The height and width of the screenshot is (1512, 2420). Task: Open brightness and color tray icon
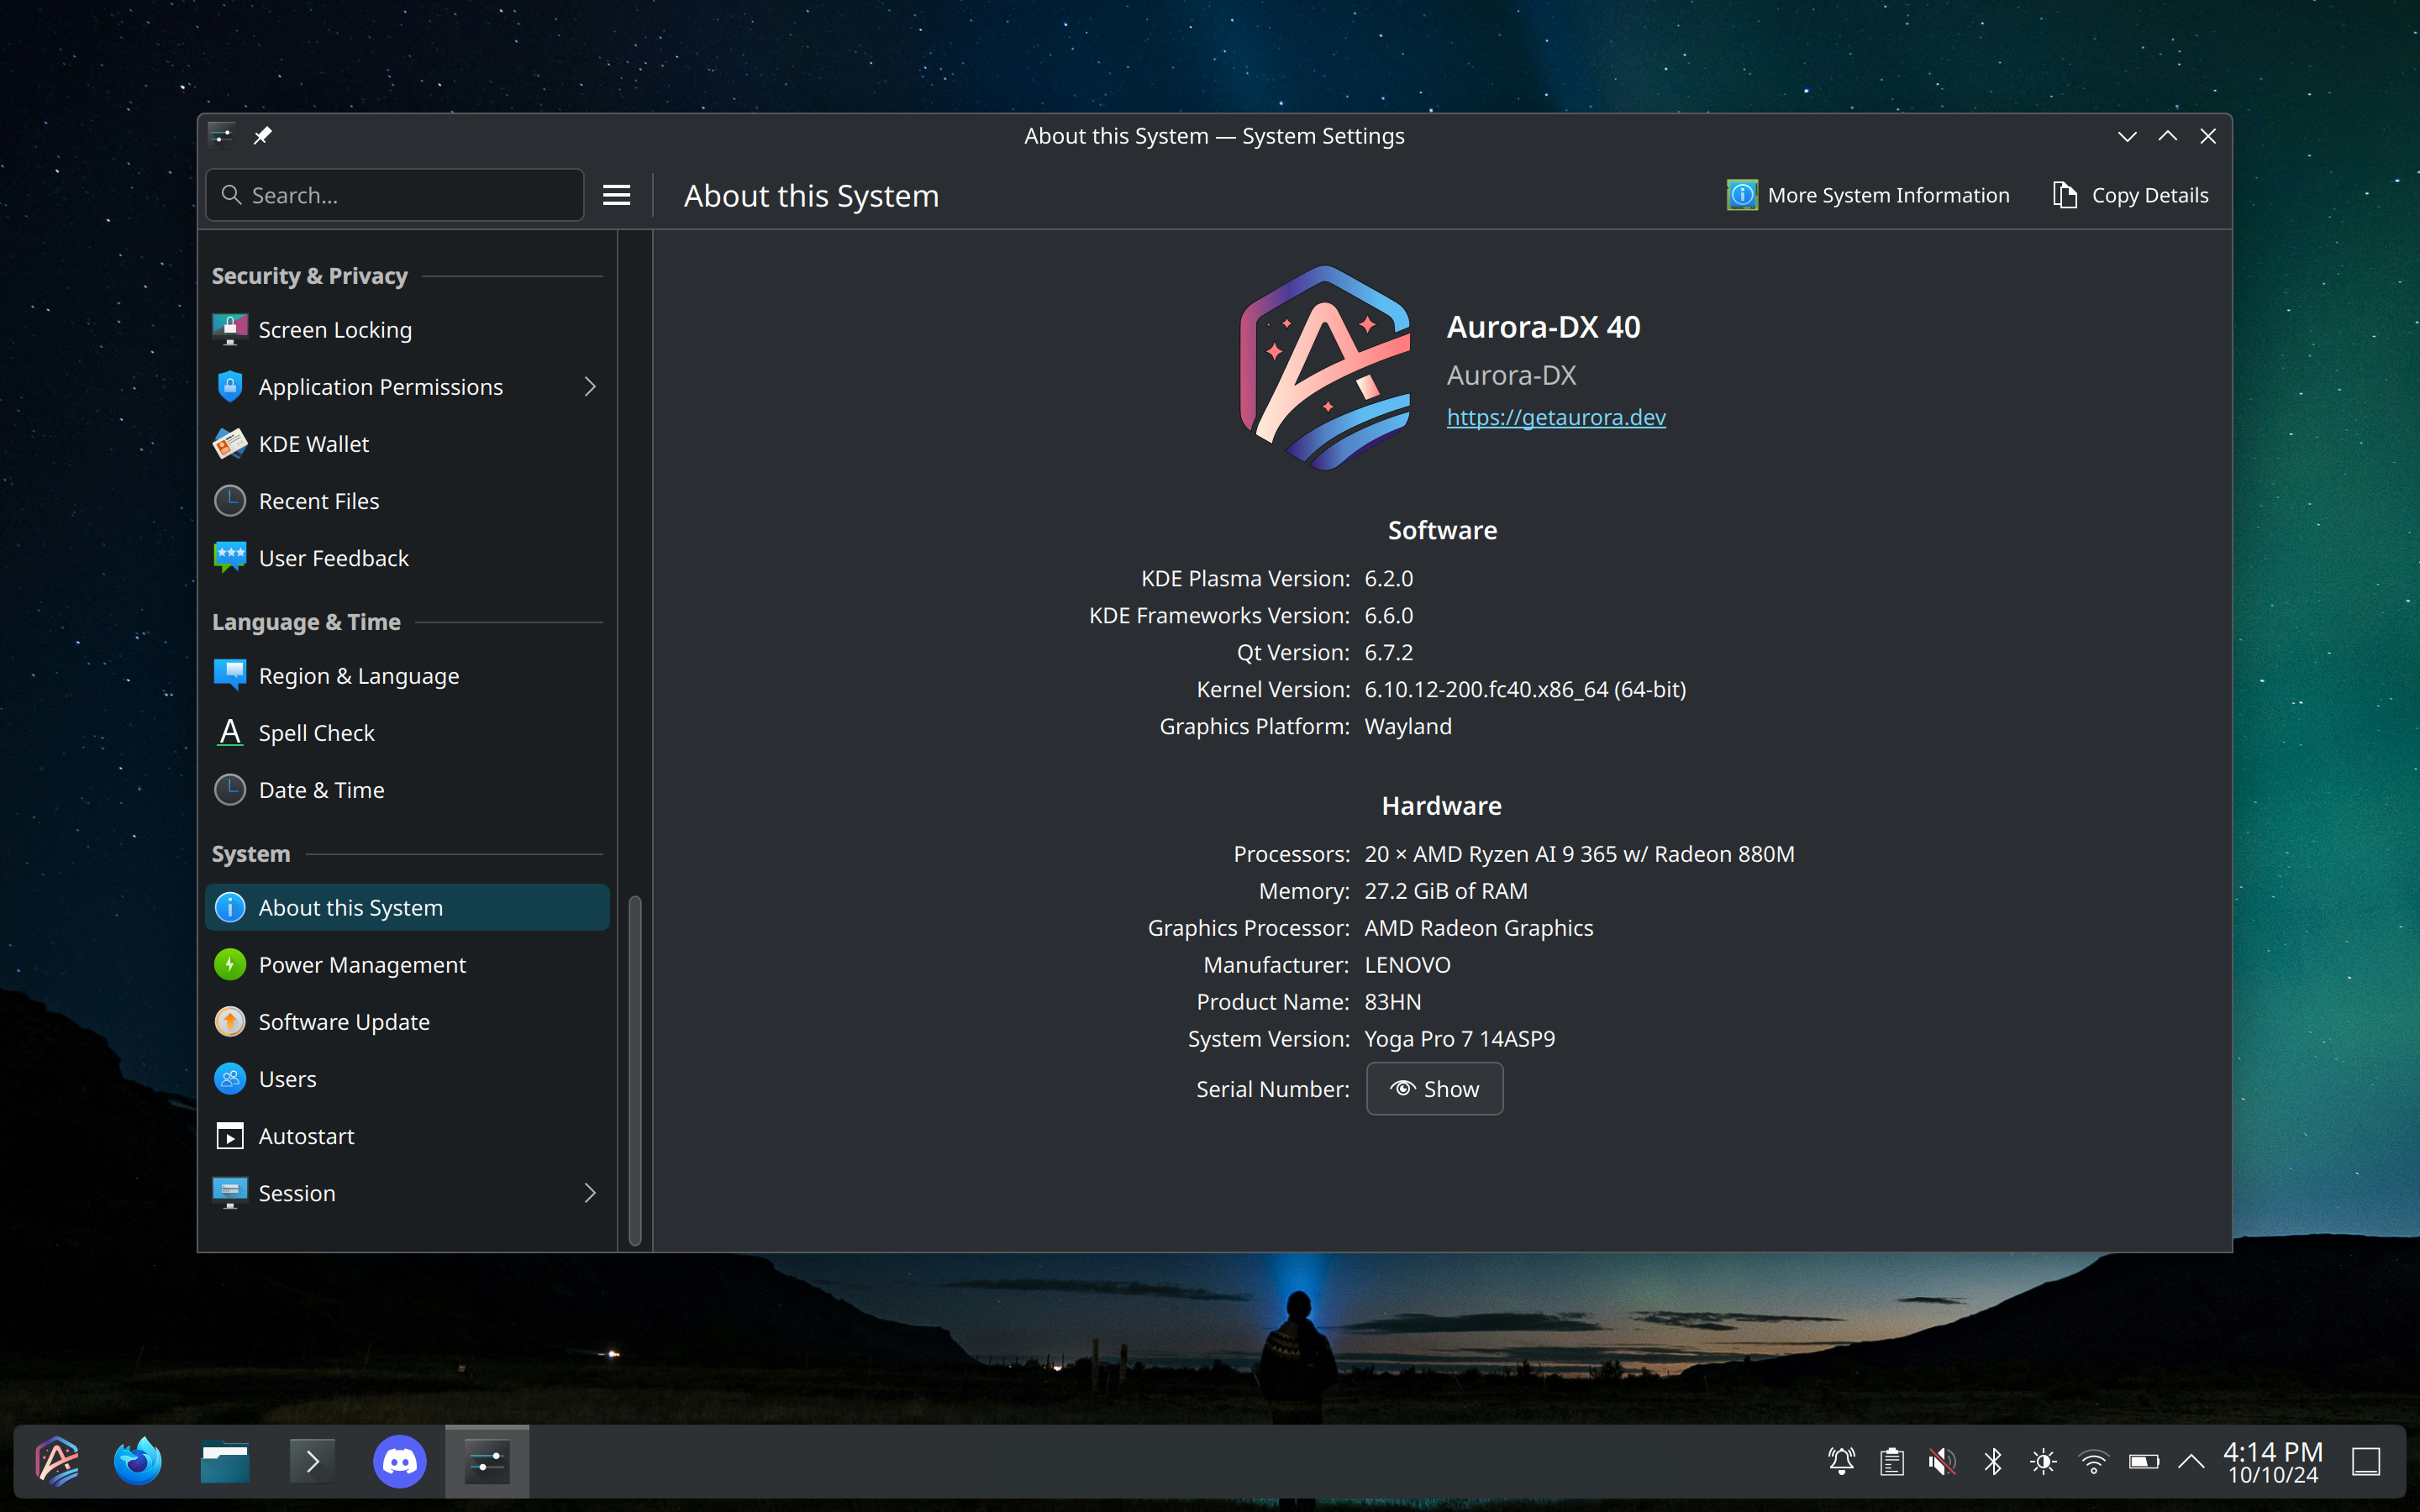2043,1461
